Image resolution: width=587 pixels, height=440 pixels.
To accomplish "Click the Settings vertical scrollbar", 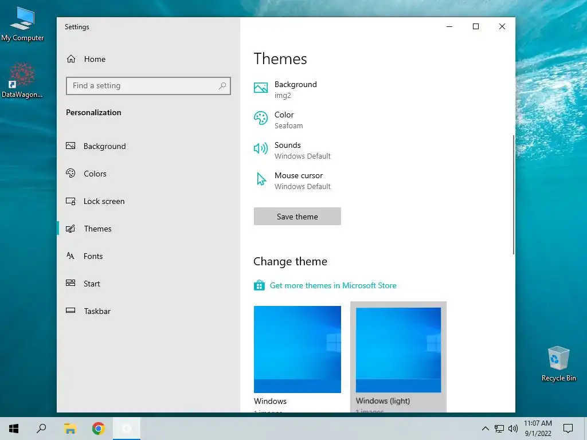I will (513, 195).
